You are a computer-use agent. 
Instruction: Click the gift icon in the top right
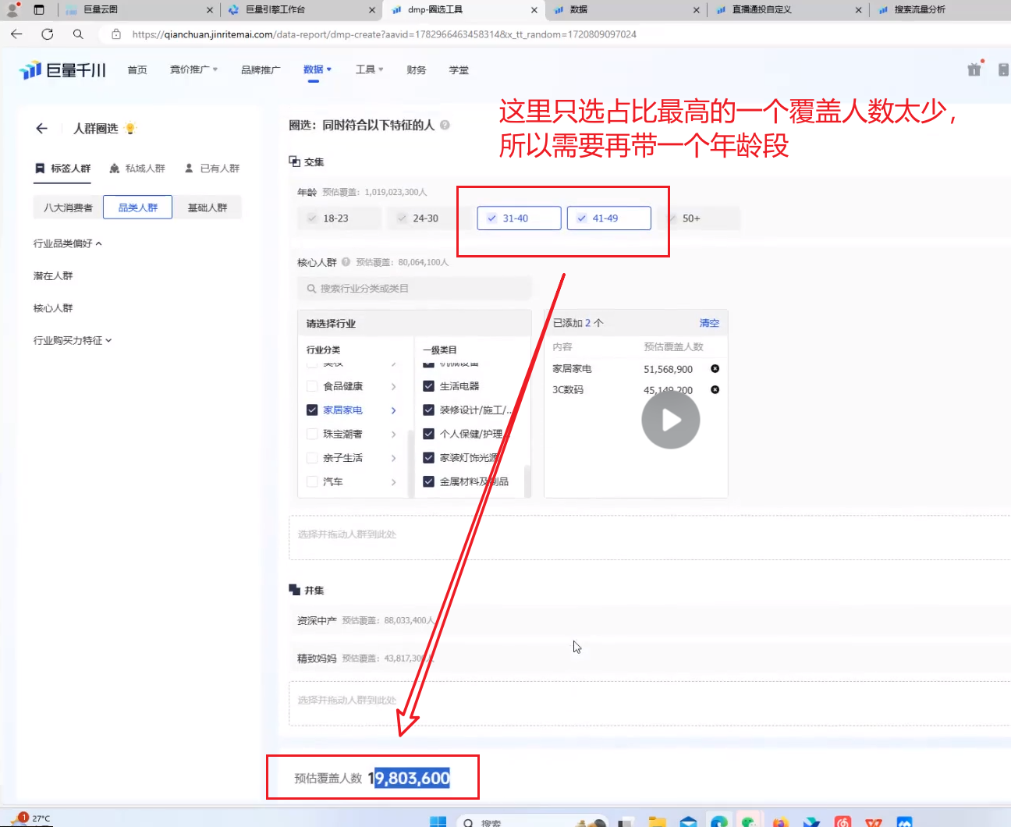pos(974,69)
